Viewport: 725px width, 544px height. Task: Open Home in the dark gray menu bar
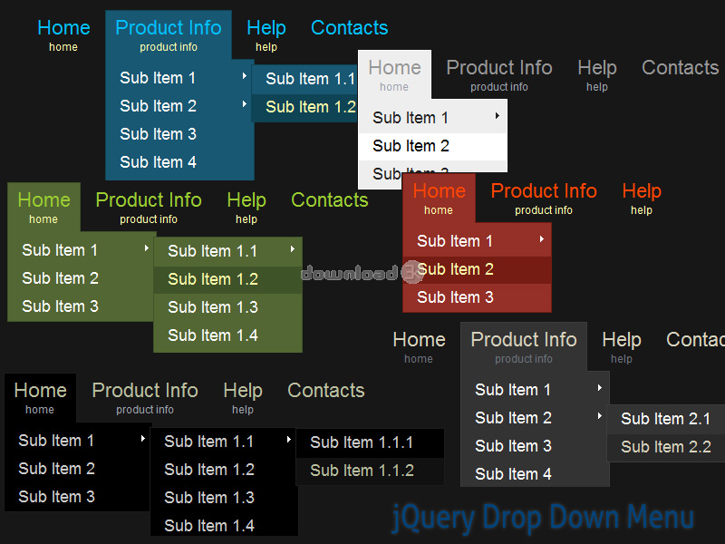pyautogui.click(x=419, y=347)
